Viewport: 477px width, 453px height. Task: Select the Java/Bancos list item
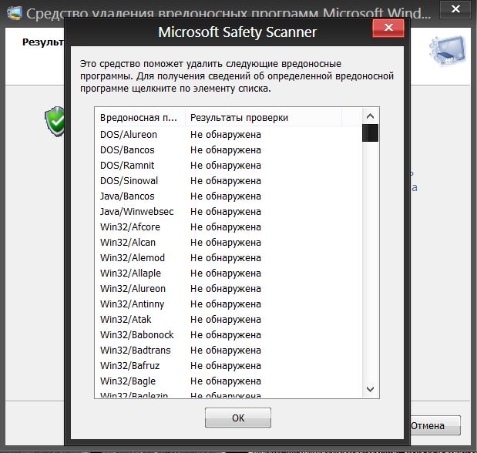click(127, 196)
